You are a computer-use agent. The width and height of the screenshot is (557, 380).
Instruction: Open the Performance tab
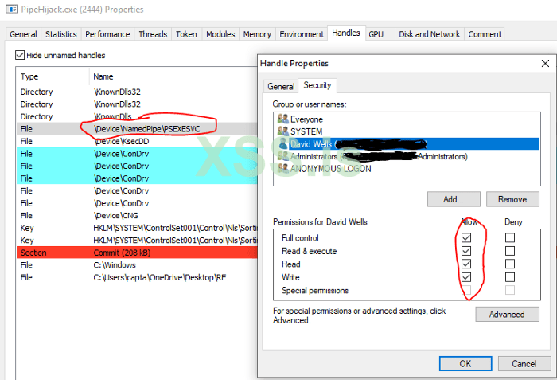click(x=107, y=34)
